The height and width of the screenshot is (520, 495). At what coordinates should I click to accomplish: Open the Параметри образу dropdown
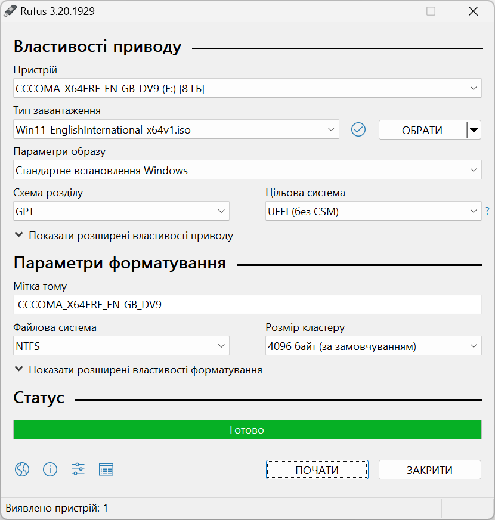[247, 170]
